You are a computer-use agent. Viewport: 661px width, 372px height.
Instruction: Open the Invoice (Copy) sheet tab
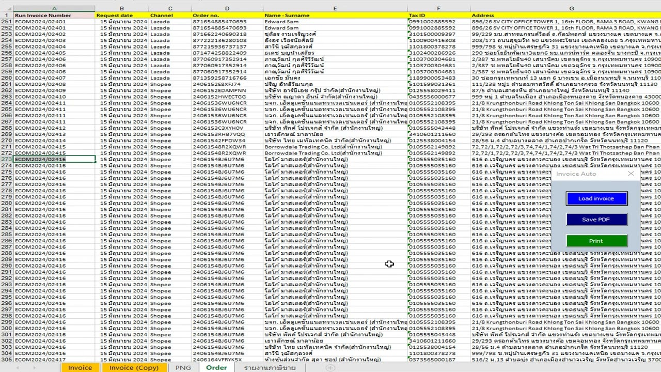tap(134, 367)
